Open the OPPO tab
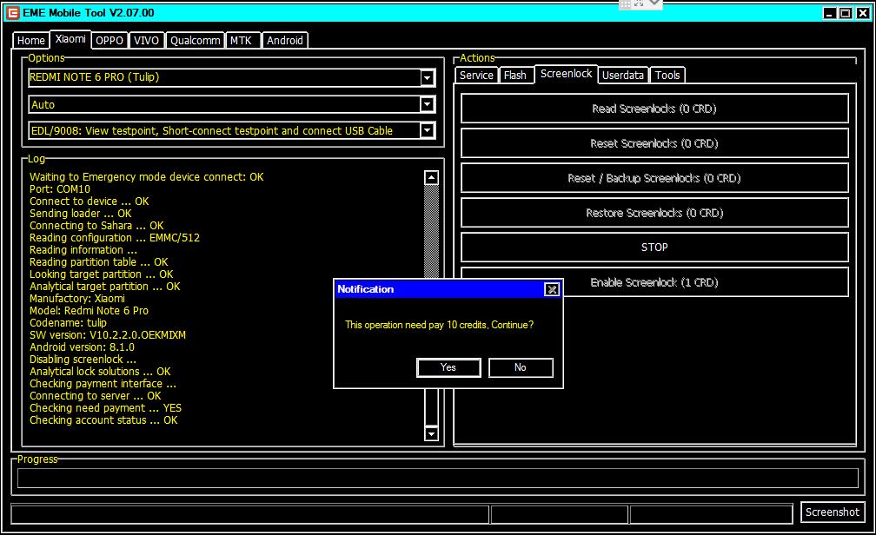The width and height of the screenshot is (876, 535). pyautogui.click(x=109, y=40)
